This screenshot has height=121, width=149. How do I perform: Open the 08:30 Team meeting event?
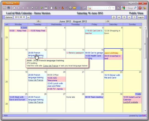pyautogui.click(x=94, y=97)
